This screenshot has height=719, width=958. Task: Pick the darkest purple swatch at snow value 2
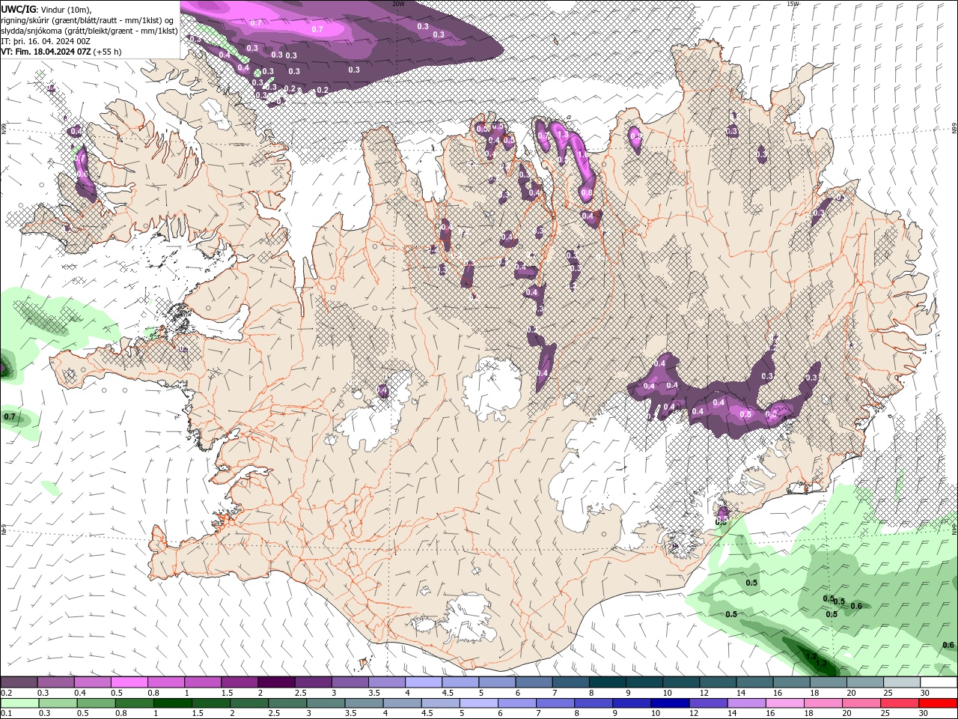pyautogui.click(x=275, y=682)
